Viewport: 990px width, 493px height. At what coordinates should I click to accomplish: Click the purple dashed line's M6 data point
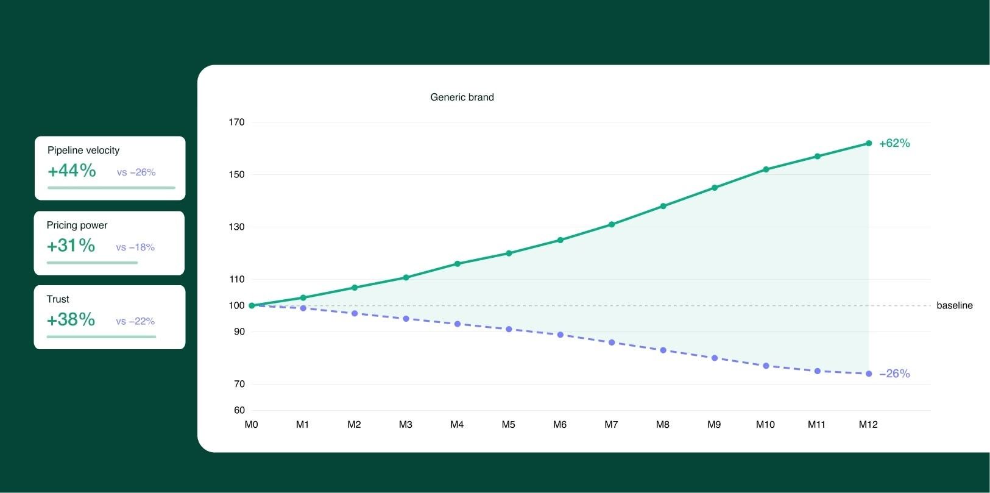pyautogui.click(x=560, y=335)
